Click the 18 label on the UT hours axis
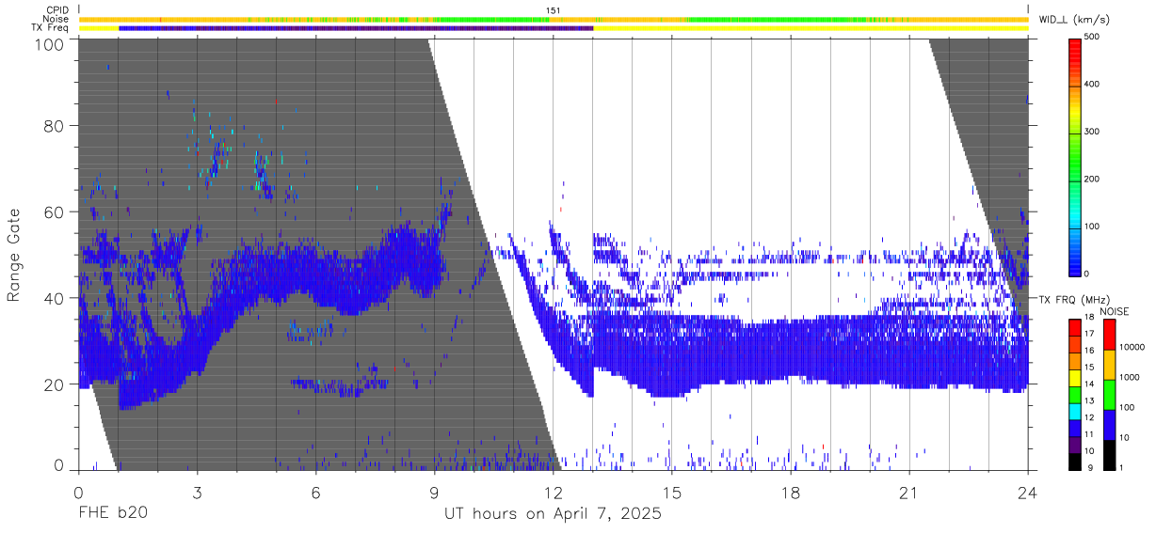Screen dimensions: 1156x533 (x=791, y=493)
